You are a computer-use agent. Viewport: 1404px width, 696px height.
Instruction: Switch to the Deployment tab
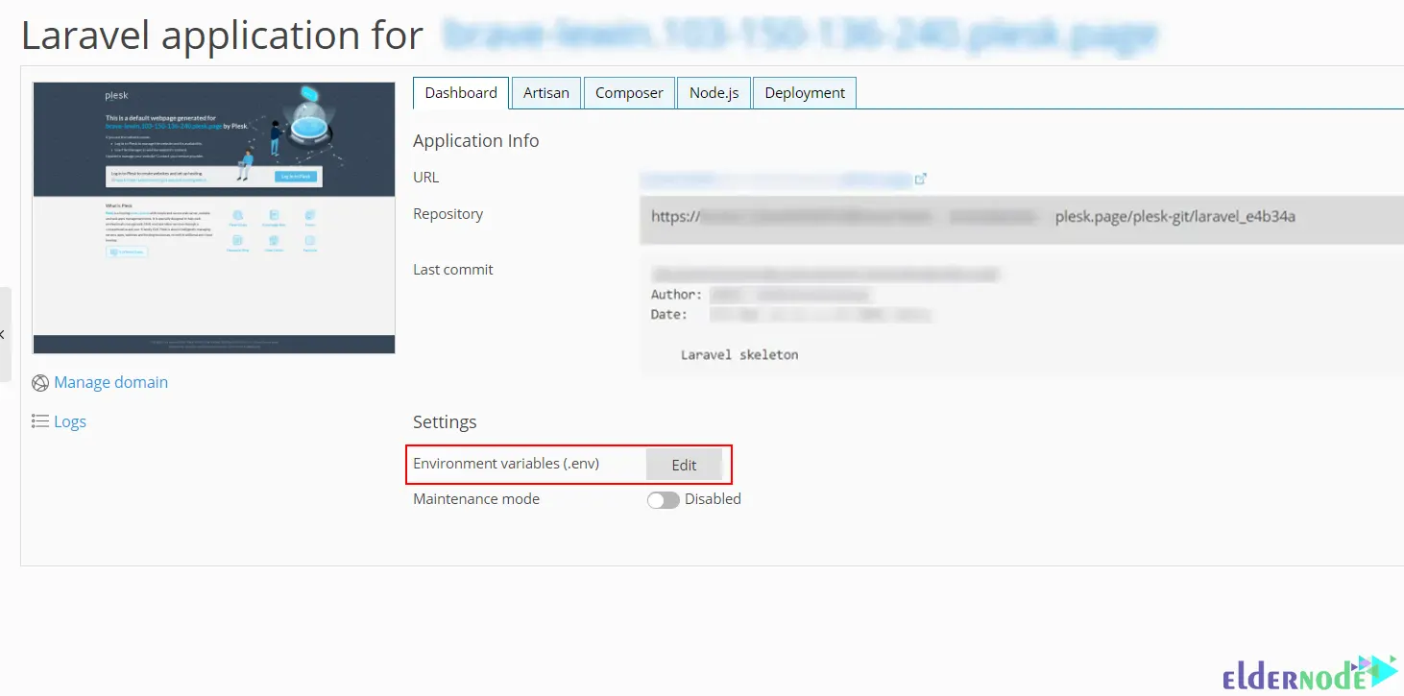click(x=805, y=93)
